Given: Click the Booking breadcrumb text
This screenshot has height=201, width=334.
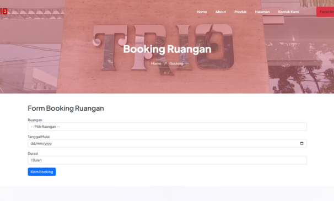Looking at the screenshot, I should tap(176, 63).
